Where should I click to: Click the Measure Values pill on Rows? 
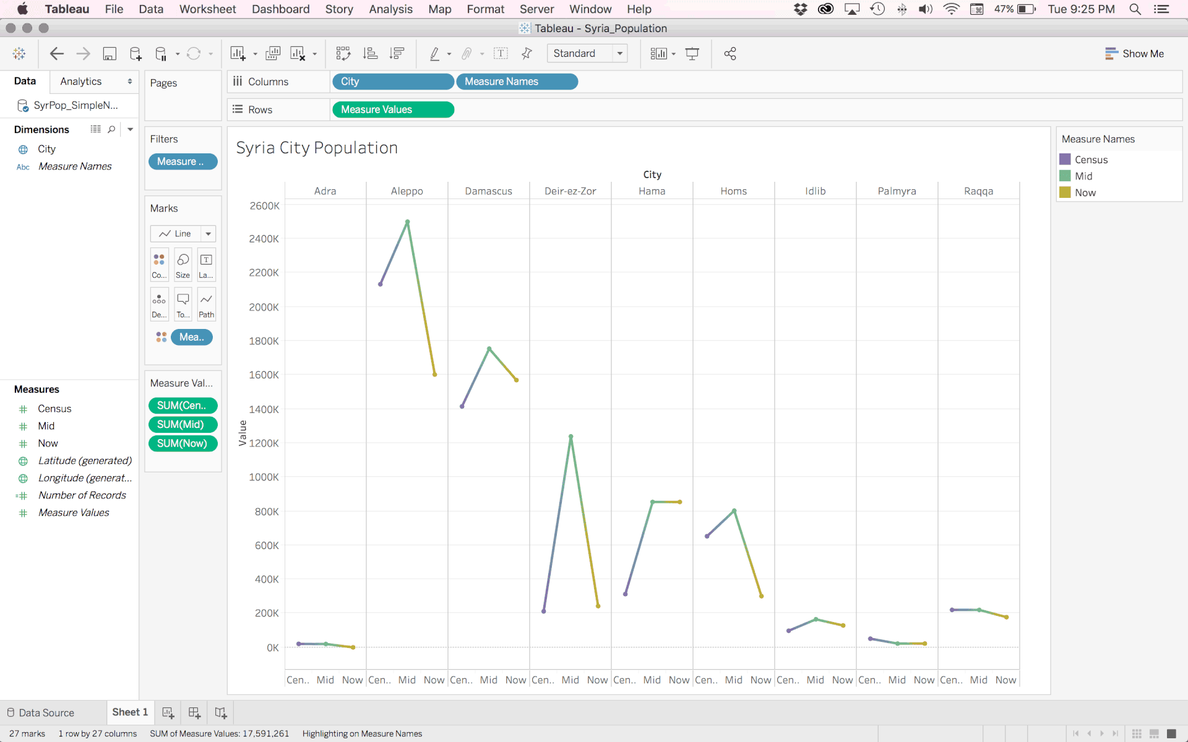click(393, 109)
